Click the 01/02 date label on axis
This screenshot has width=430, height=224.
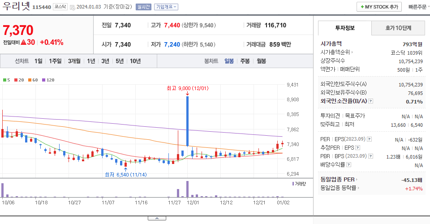point(283,202)
